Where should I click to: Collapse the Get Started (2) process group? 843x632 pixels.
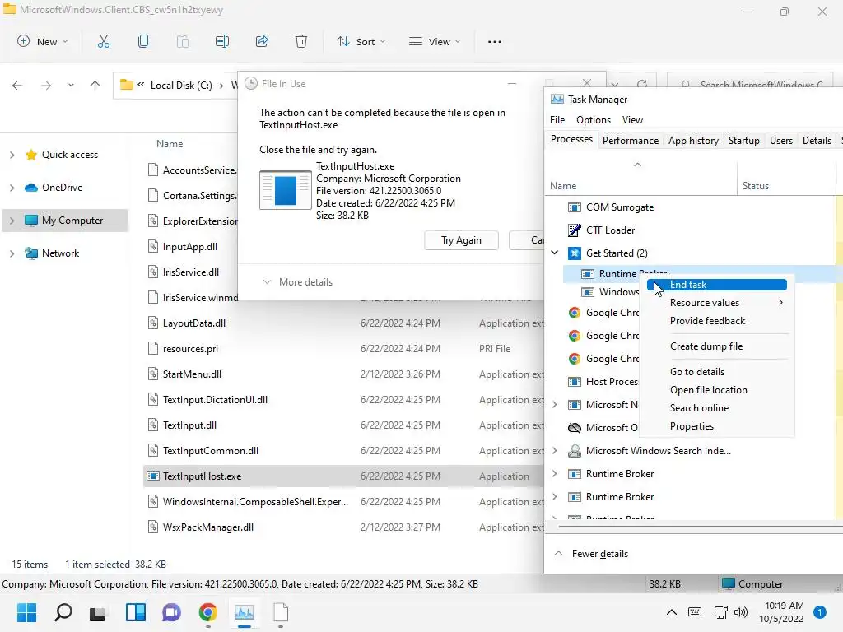(x=555, y=253)
